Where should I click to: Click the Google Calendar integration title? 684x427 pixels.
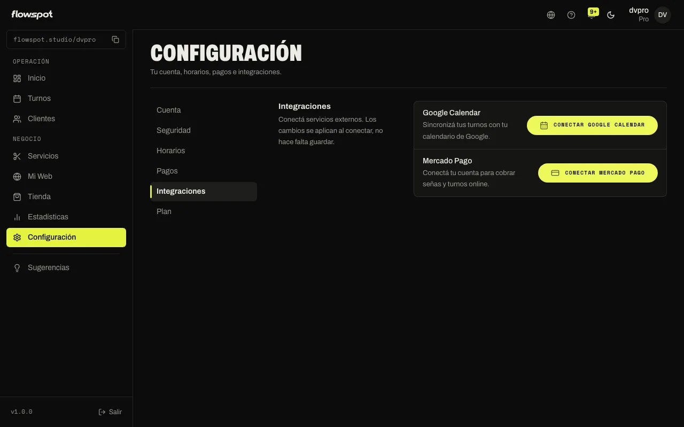pos(452,113)
